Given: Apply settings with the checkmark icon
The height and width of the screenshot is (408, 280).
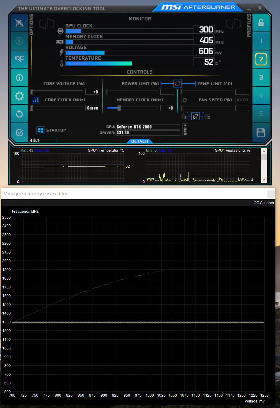Looking at the screenshot, I should tap(19, 132).
